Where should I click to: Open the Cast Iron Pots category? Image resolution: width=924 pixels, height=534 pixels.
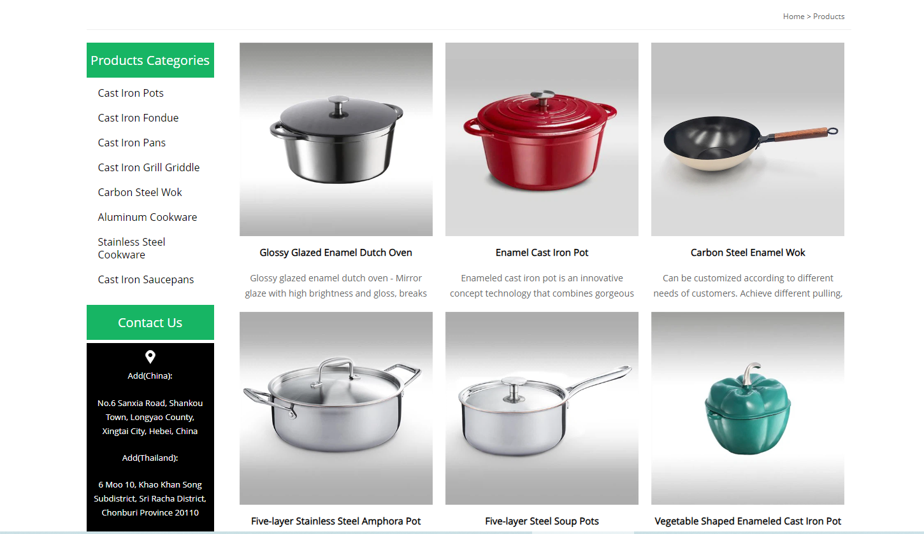click(131, 93)
